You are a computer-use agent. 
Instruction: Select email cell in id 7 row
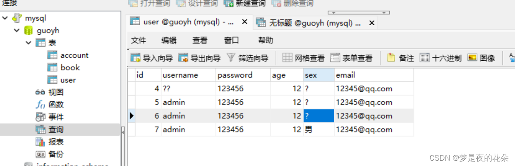coord(374,129)
